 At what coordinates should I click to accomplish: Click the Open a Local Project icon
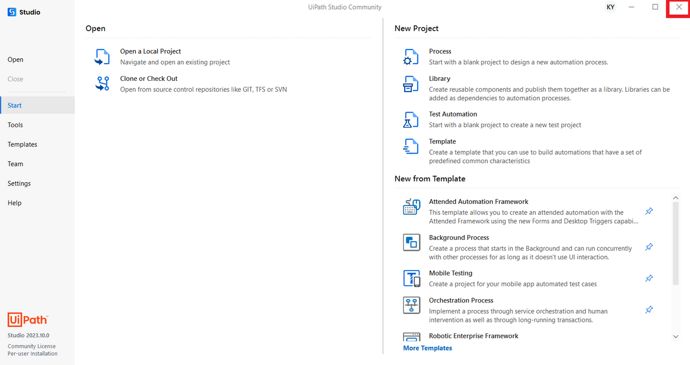tap(102, 57)
